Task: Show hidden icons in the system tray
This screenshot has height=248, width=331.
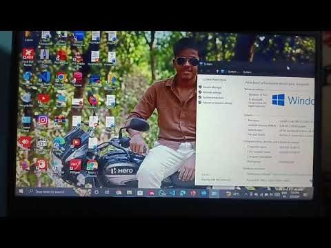Action: [245, 194]
